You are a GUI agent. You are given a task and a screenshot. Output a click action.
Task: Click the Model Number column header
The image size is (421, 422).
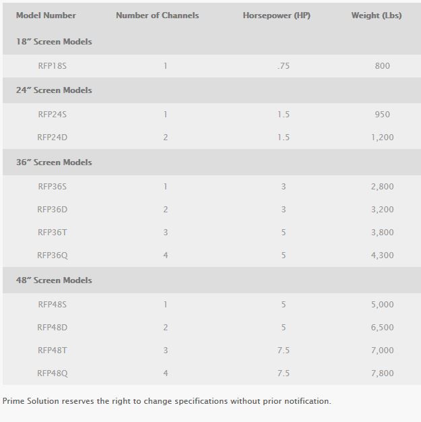coord(46,16)
